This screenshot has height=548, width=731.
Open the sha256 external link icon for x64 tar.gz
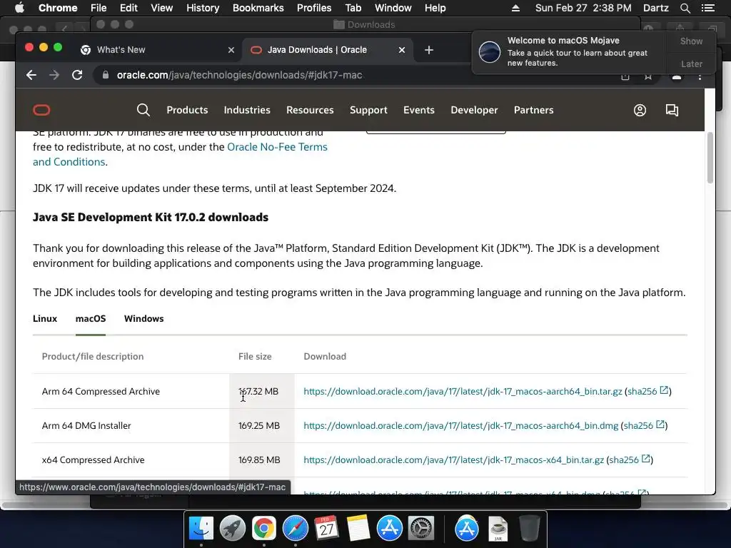coord(645,459)
